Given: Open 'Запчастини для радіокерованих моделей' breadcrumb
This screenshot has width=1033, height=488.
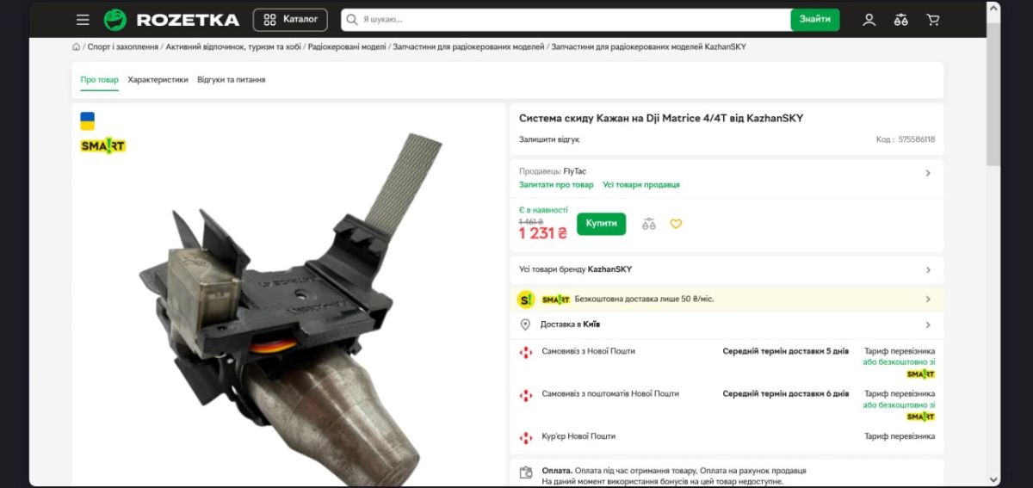Looking at the screenshot, I should [468, 46].
